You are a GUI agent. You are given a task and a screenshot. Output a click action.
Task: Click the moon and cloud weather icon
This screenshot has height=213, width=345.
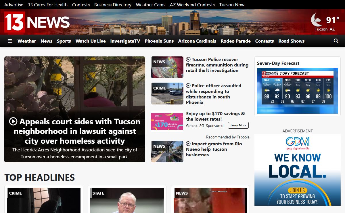pyautogui.click(x=317, y=20)
